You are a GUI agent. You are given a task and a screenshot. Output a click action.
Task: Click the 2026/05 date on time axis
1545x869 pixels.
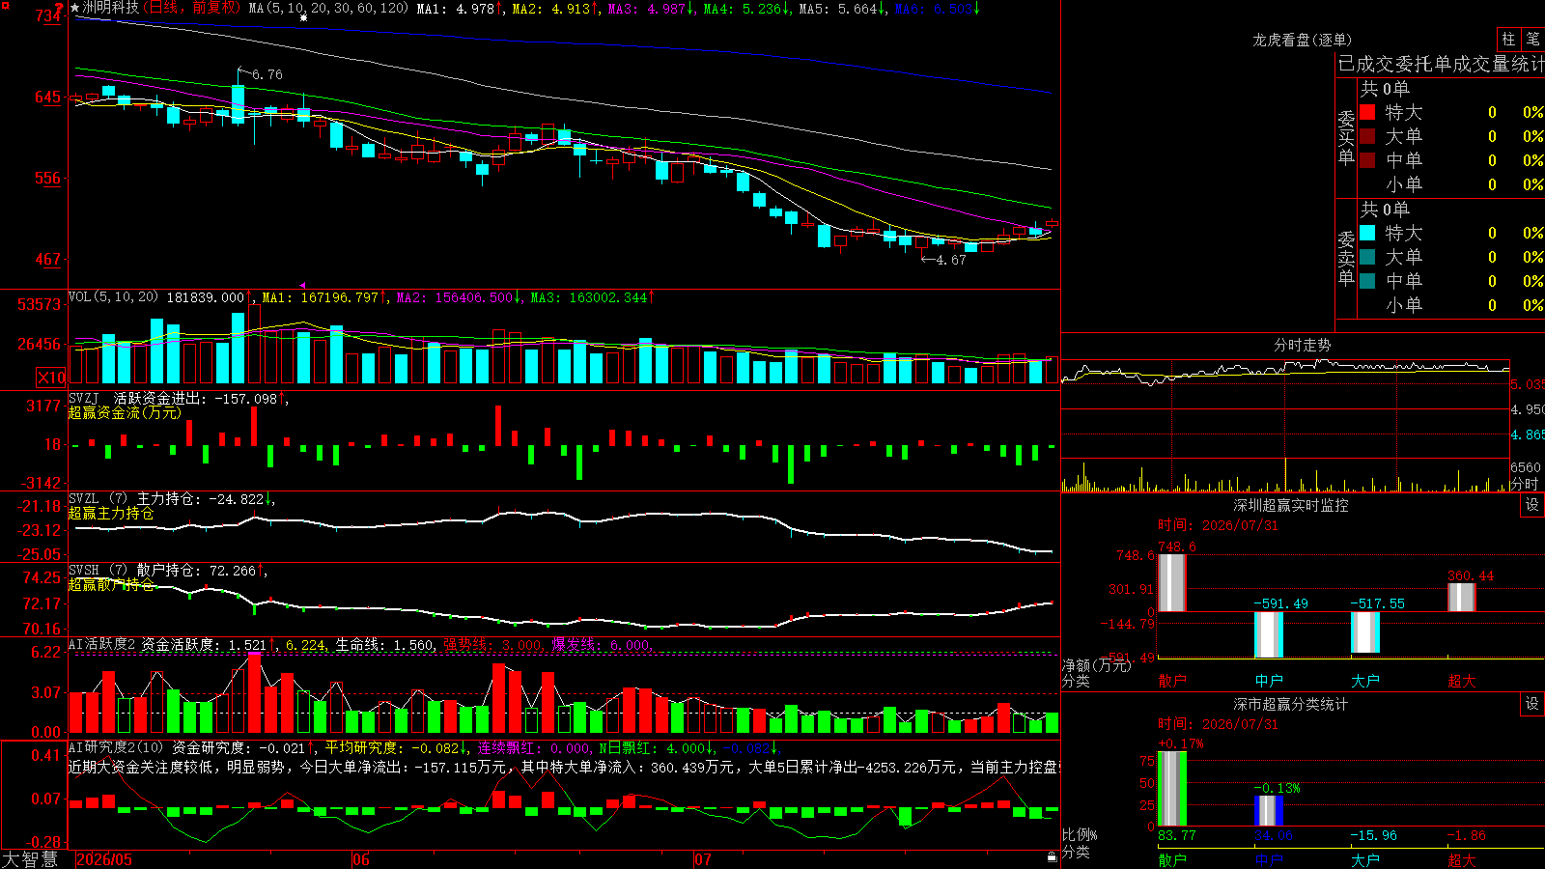104,859
